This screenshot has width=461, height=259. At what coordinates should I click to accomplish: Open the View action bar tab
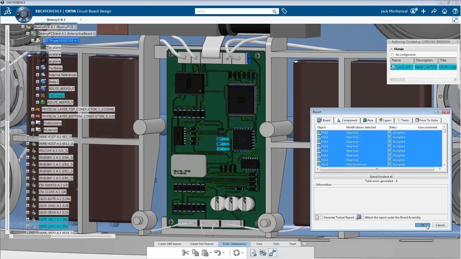pos(259,244)
